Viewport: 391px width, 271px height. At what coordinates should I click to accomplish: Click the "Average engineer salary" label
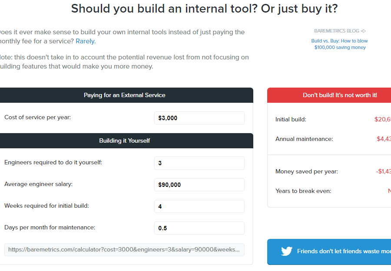[x=38, y=184]
